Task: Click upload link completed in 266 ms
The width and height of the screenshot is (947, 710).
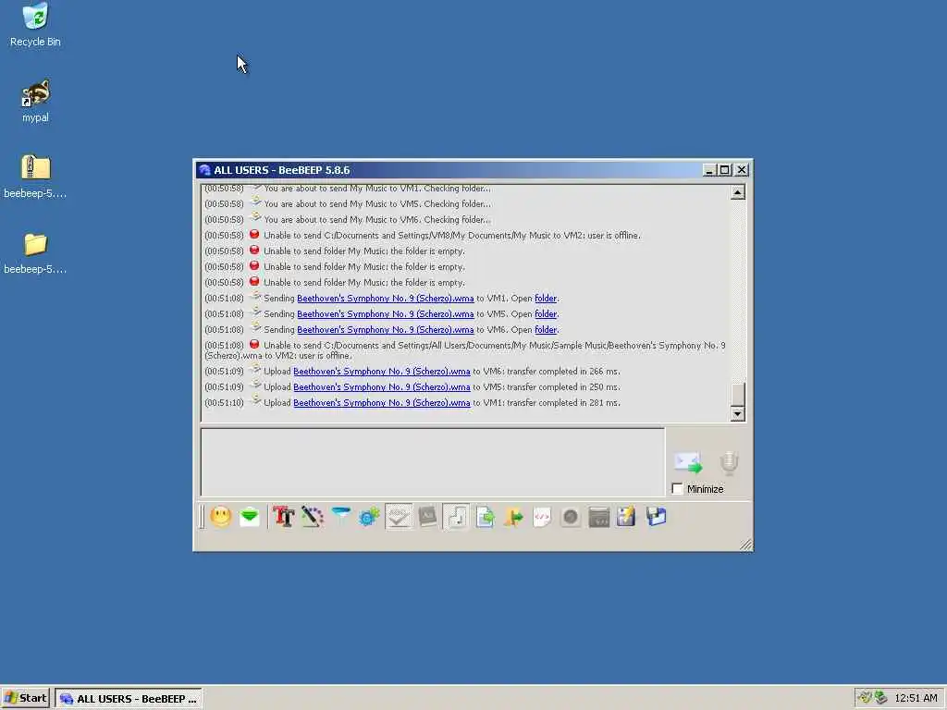Action: [x=382, y=372]
